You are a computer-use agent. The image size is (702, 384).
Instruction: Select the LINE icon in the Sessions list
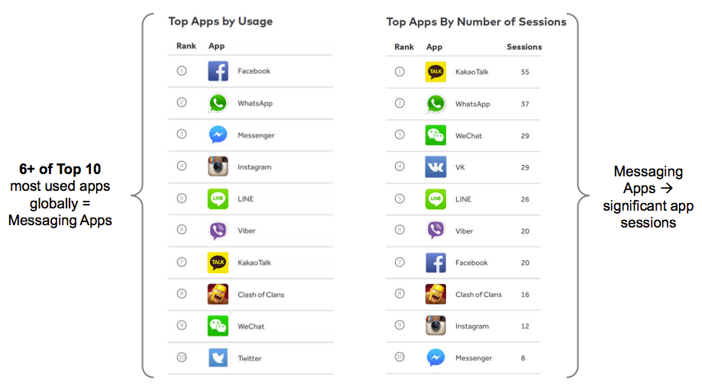[435, 199]
